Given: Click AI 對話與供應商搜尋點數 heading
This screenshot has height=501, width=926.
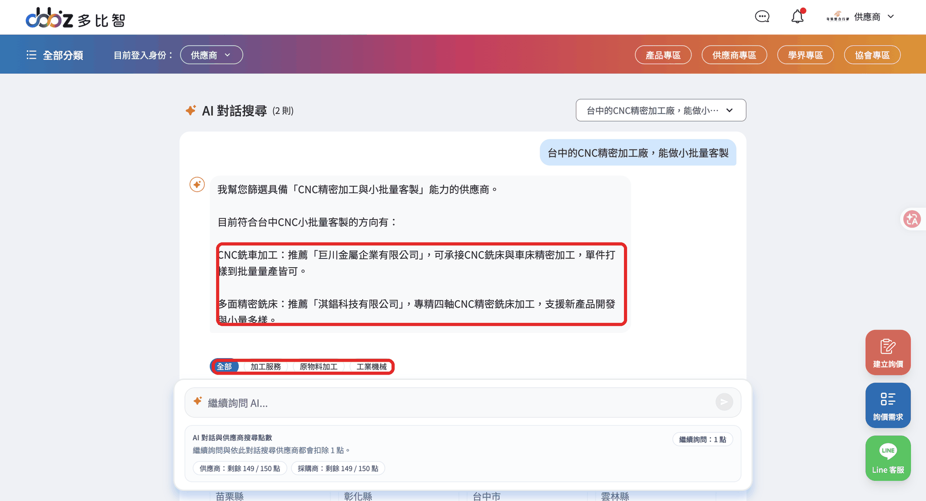Looking at the screenshot, I should (x=233, y=438).
